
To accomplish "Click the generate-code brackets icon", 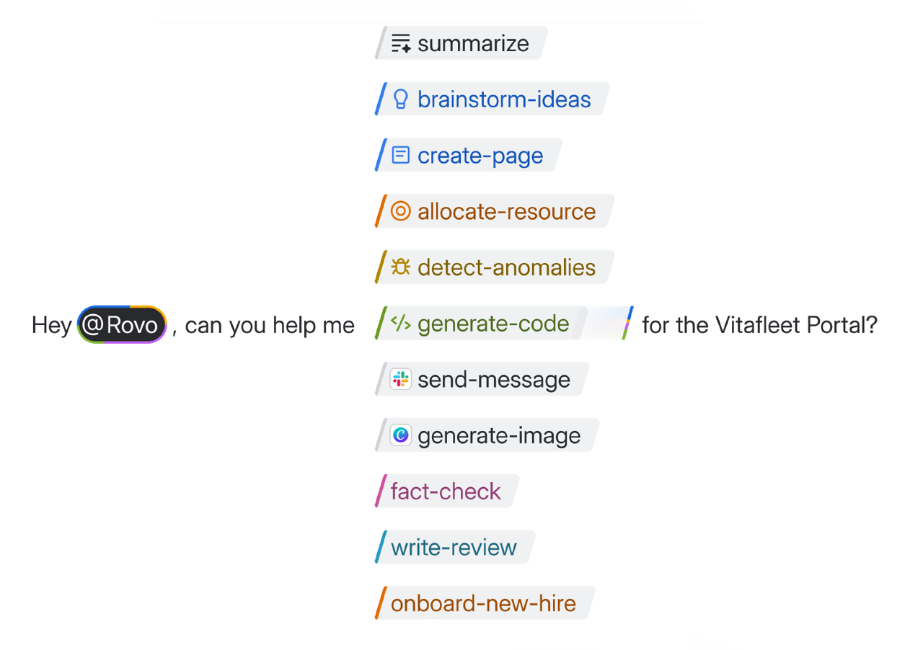I will (x=401, y=324).
